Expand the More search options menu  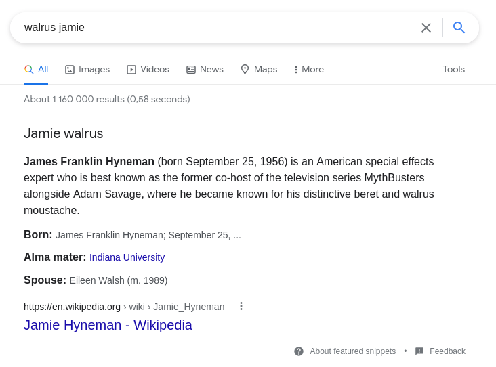pos(309,70)
